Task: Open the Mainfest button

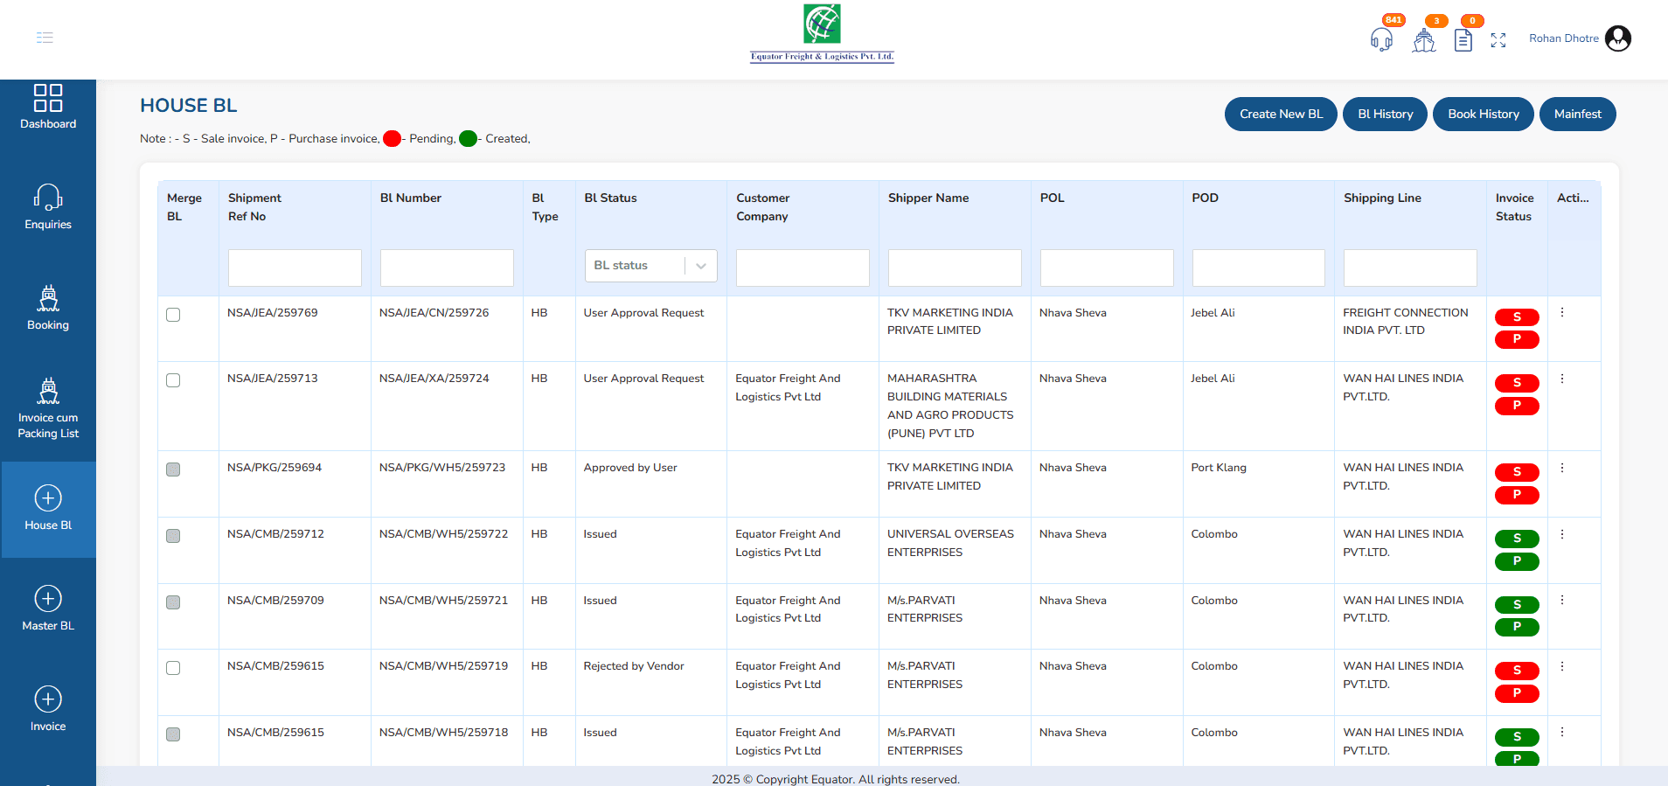Action: pos(1577,115)
